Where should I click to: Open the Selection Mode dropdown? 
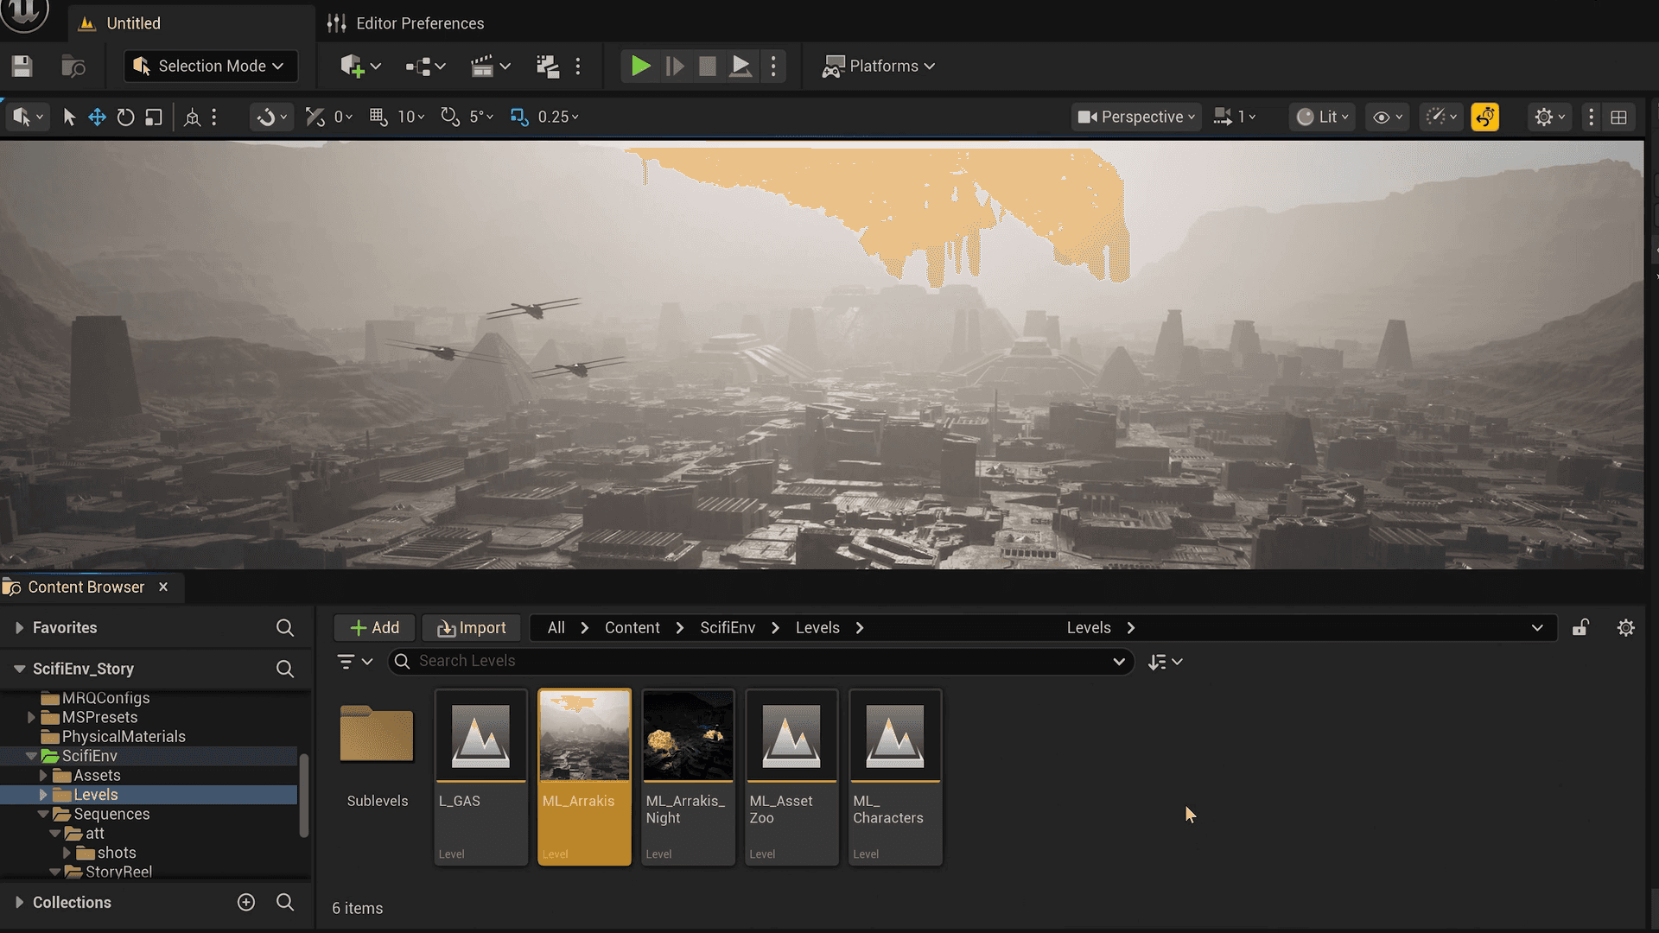tap(211, 67)
